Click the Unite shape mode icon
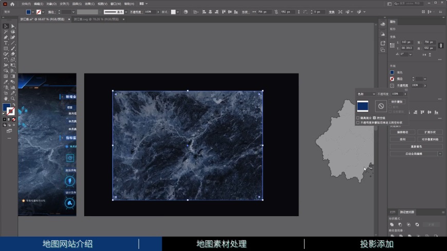447x251 pixels. (392, 224)
